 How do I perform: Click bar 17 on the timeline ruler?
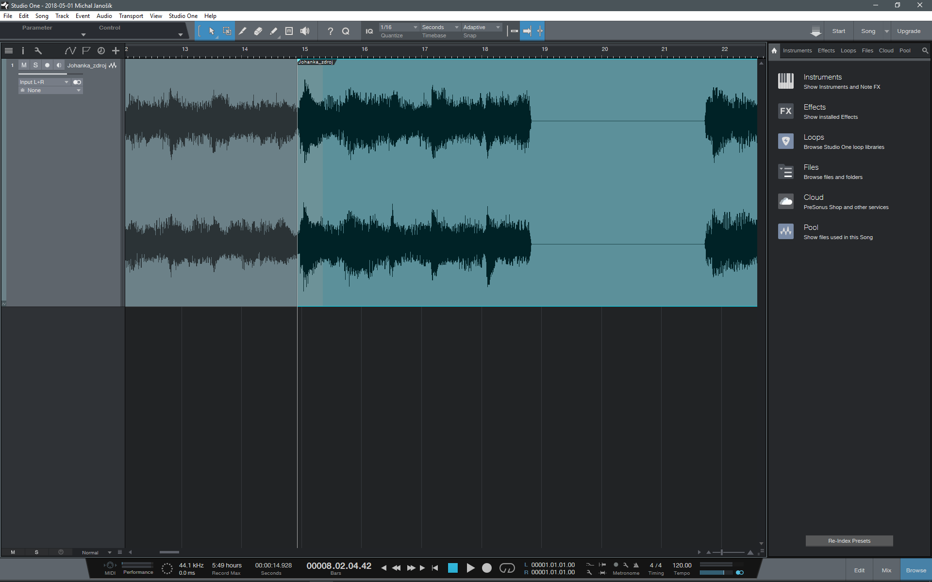point(425,49)
